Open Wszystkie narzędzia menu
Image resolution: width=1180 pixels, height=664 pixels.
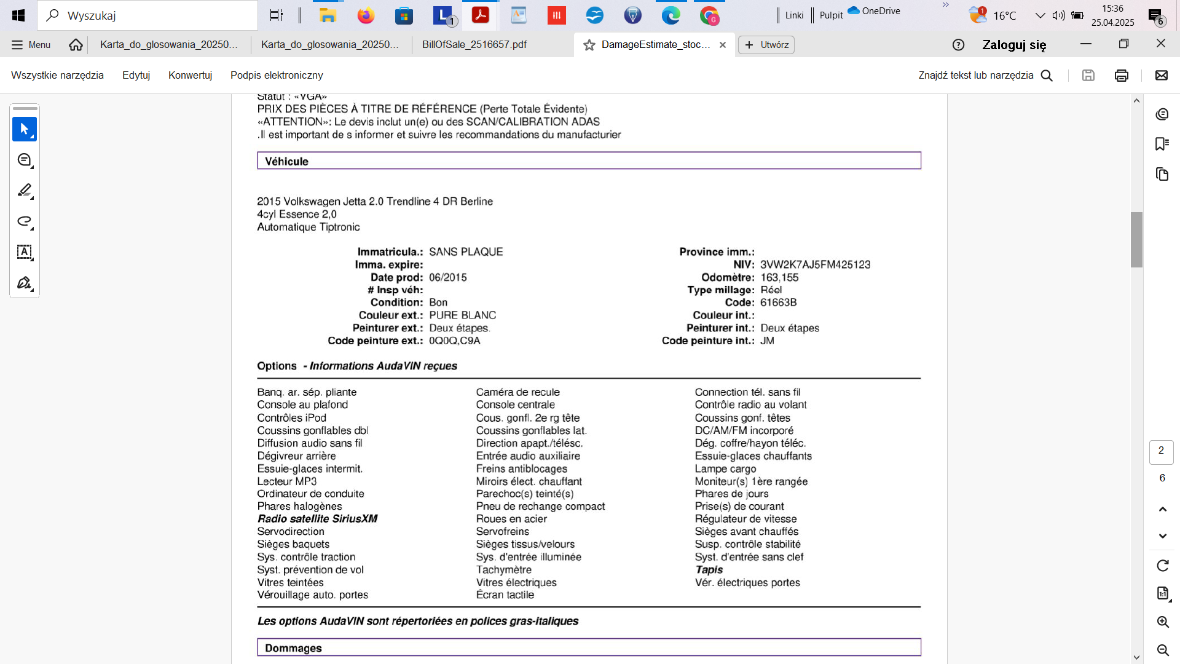tap(57, 75)
